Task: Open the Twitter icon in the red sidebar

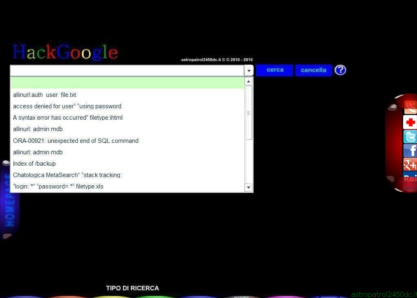Action: (x=410, y=137)
